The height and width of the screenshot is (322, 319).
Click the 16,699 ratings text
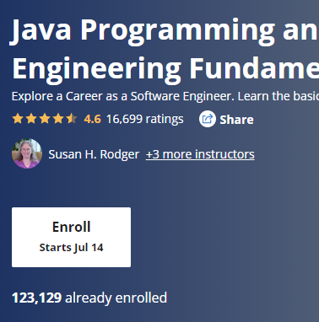pos(145,119)
